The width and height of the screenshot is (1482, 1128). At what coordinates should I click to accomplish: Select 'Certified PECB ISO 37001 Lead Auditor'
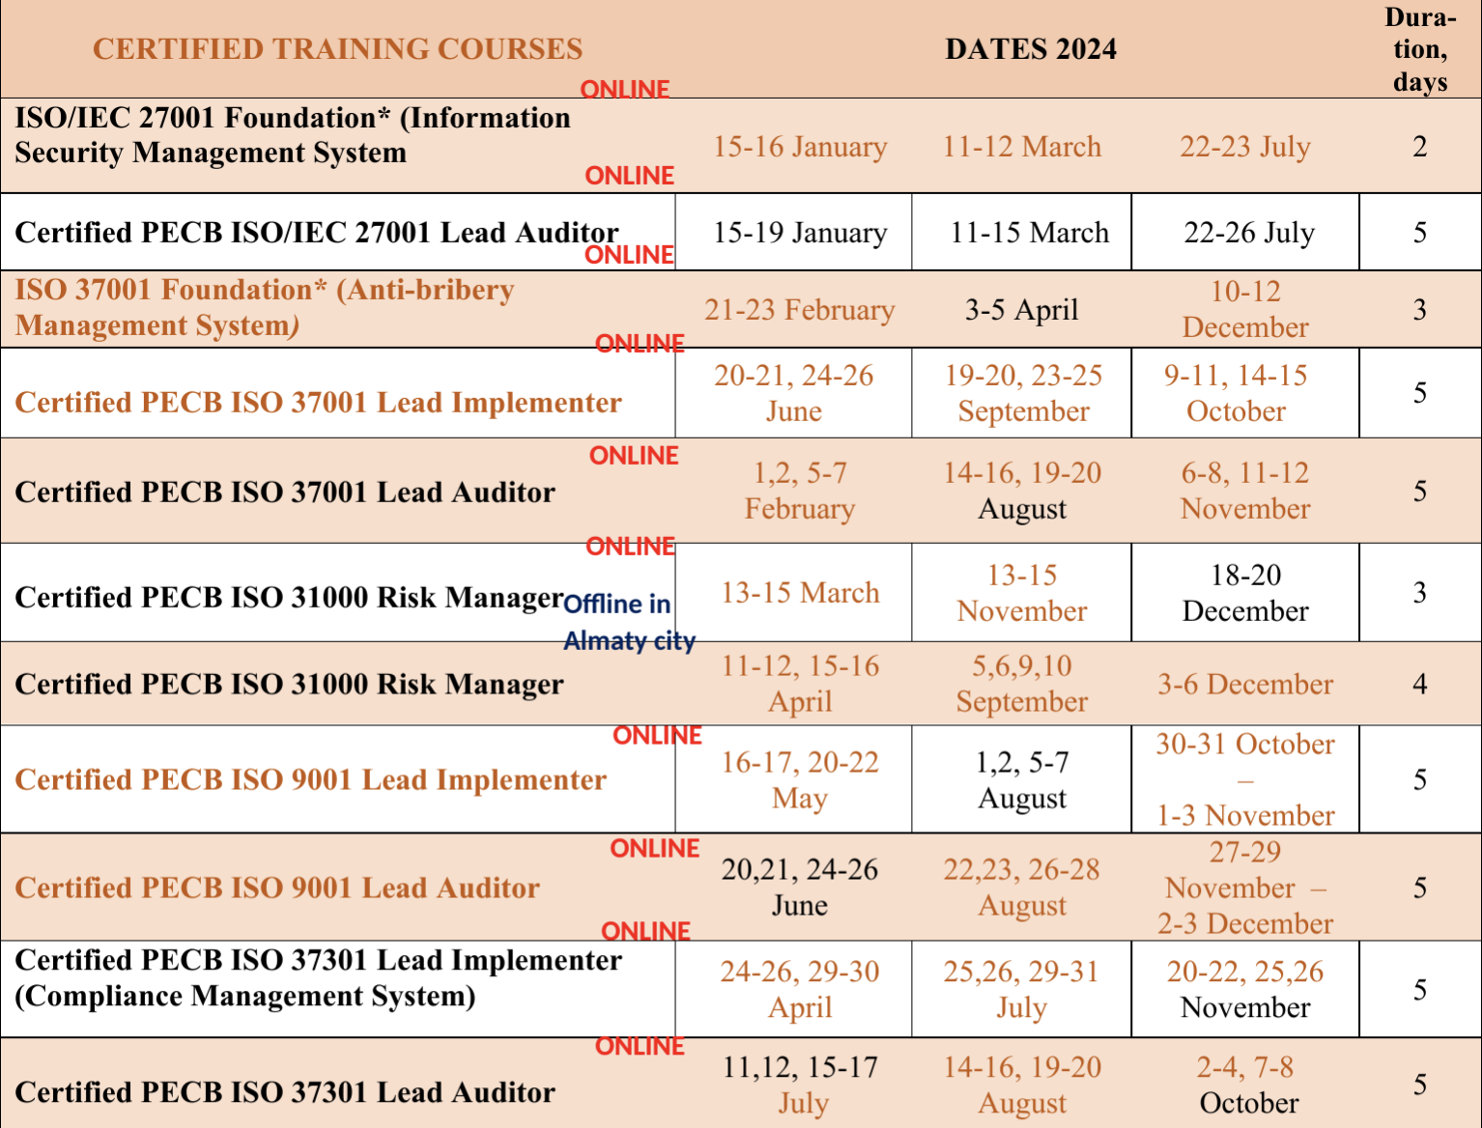coord(285,493)
